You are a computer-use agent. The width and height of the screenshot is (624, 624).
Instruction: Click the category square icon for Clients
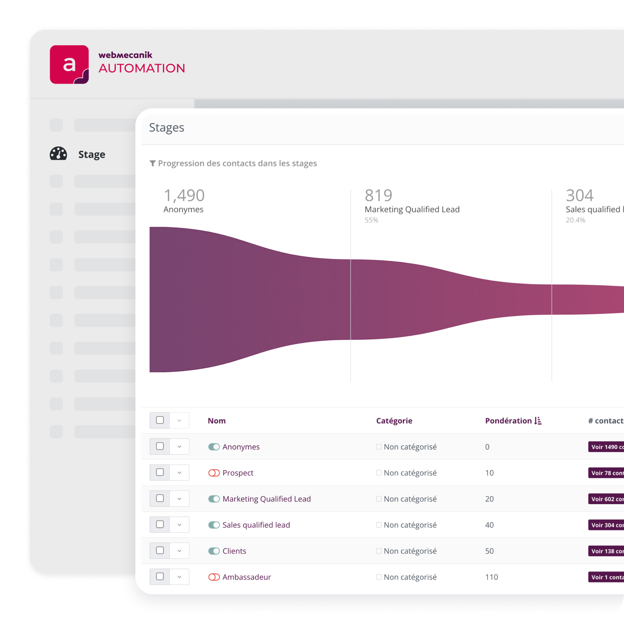click(x=379, y=551)
